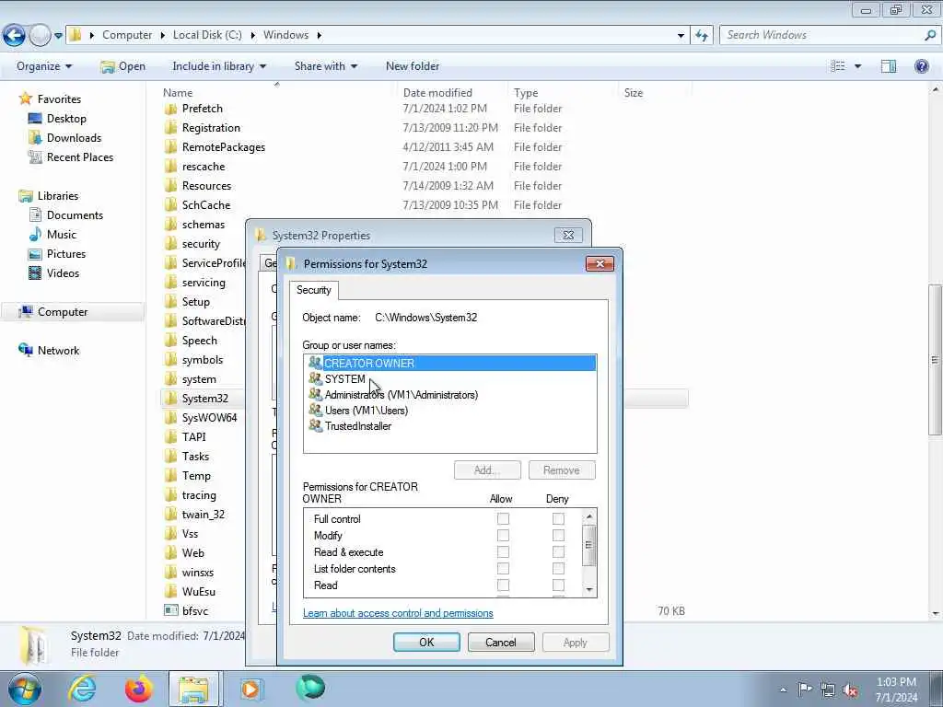Check Allow for Read permission
Viewport: 943px width, 707px height.
pyautogui.click(x=504, y=585)
